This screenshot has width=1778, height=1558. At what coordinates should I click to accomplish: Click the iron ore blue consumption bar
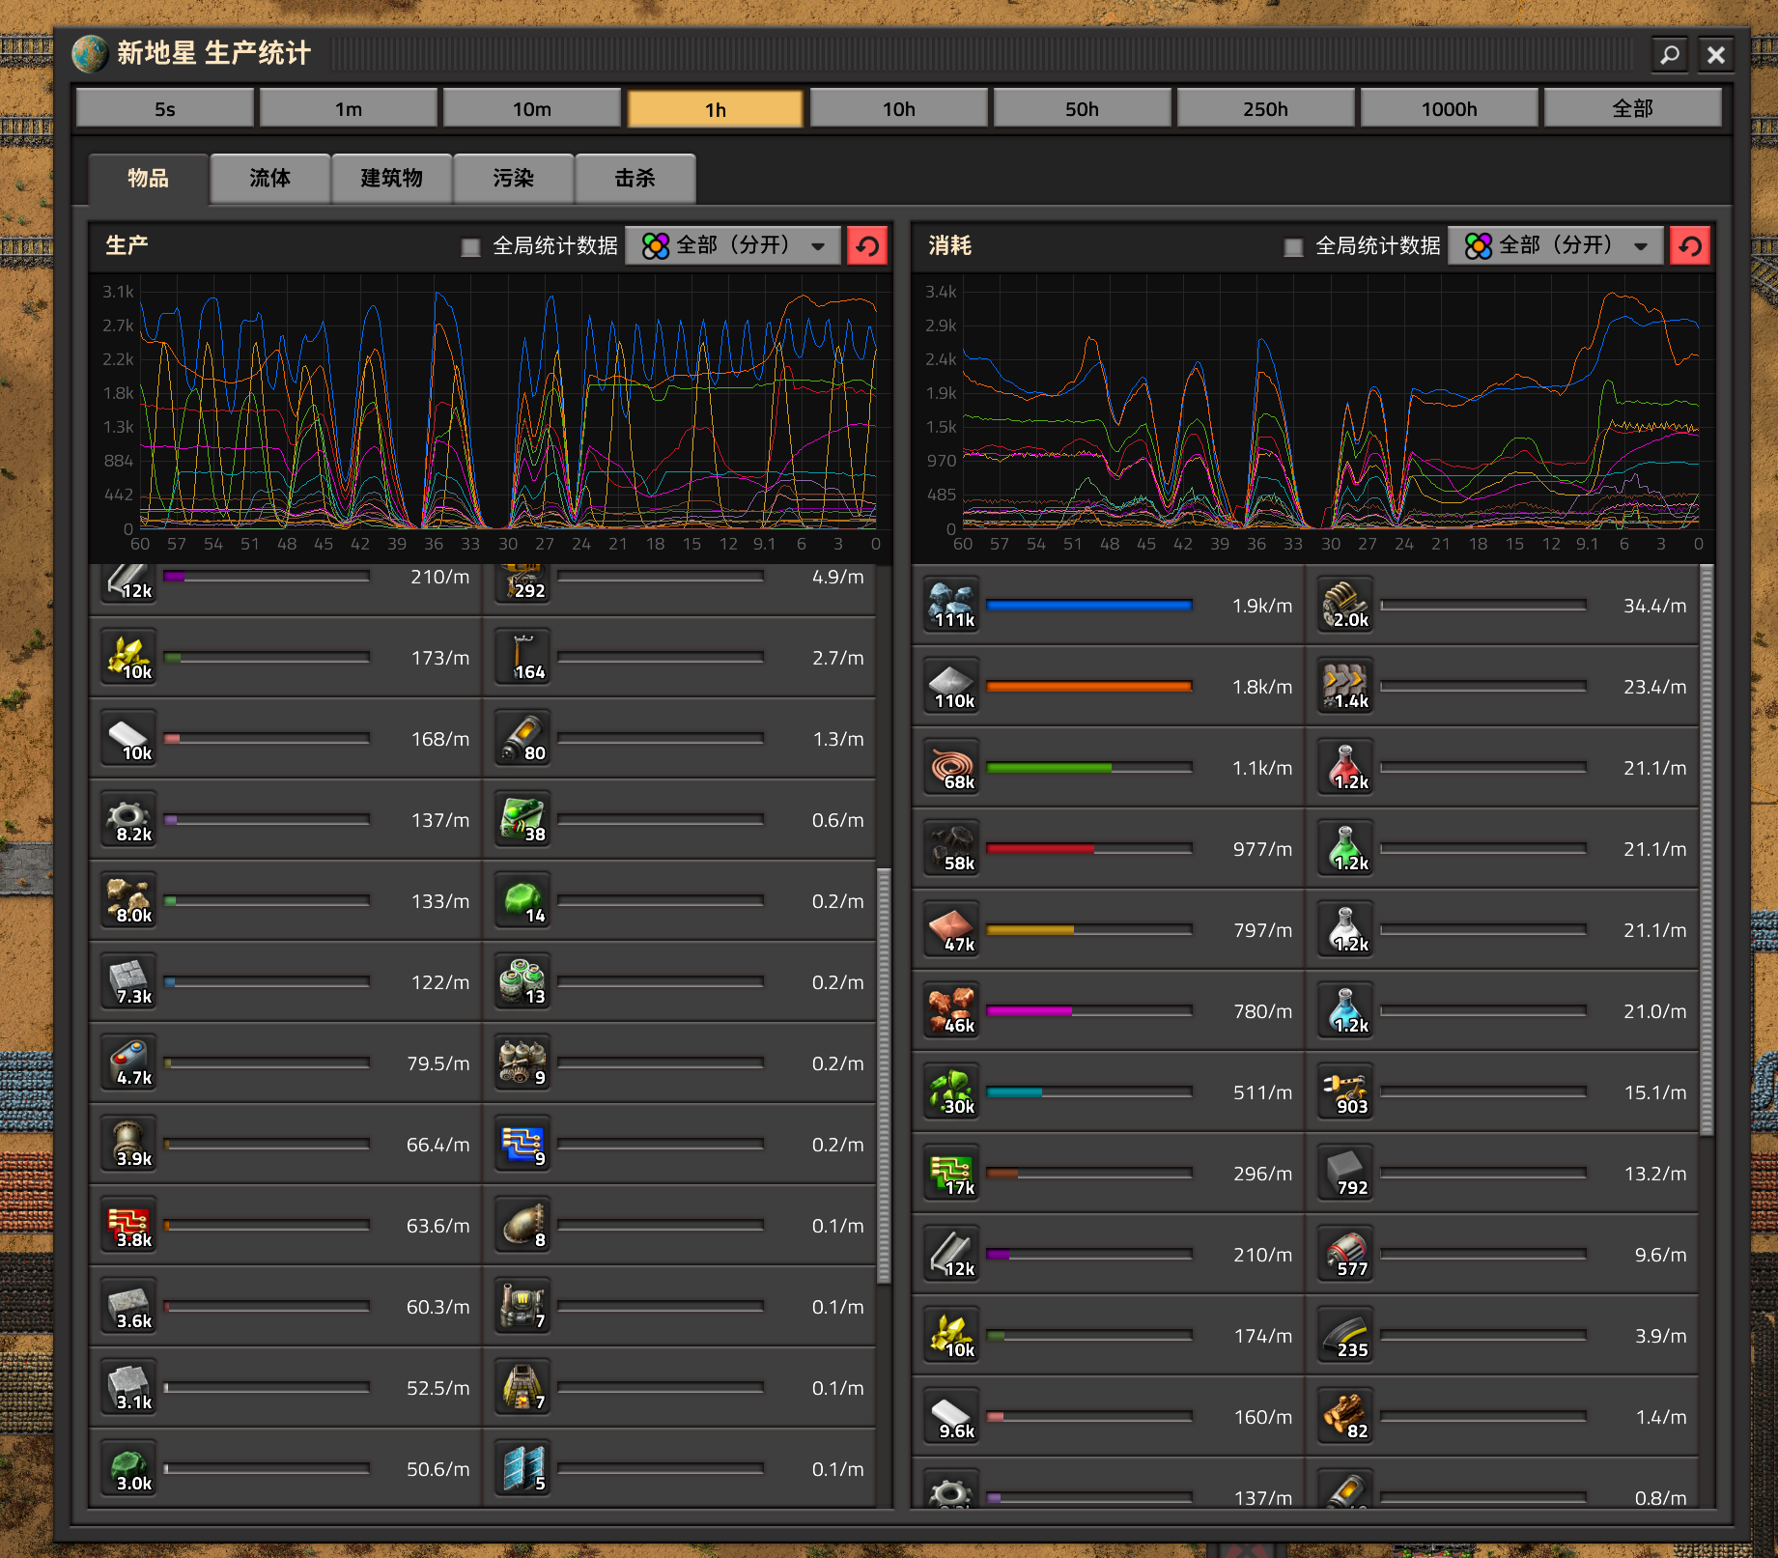[1088, 606]
